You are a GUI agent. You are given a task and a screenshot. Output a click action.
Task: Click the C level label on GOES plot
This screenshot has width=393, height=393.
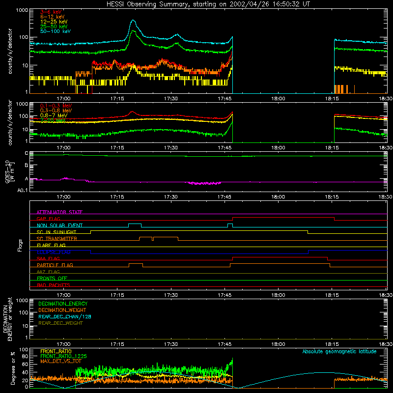click(x=27, y=153)
